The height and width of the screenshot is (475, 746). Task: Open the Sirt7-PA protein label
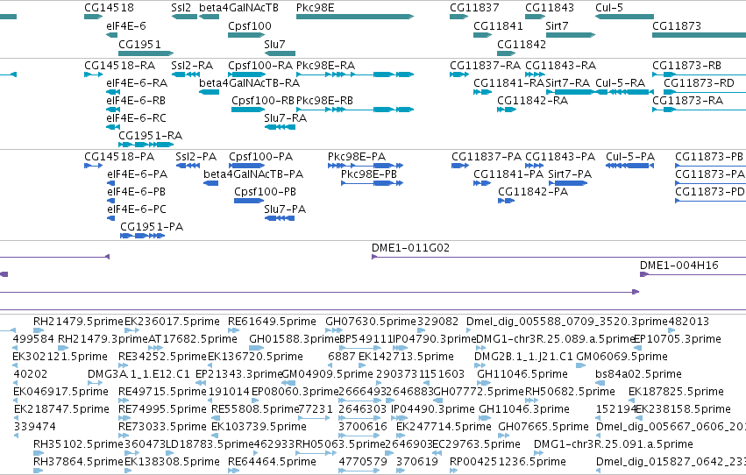coord(570,174)
